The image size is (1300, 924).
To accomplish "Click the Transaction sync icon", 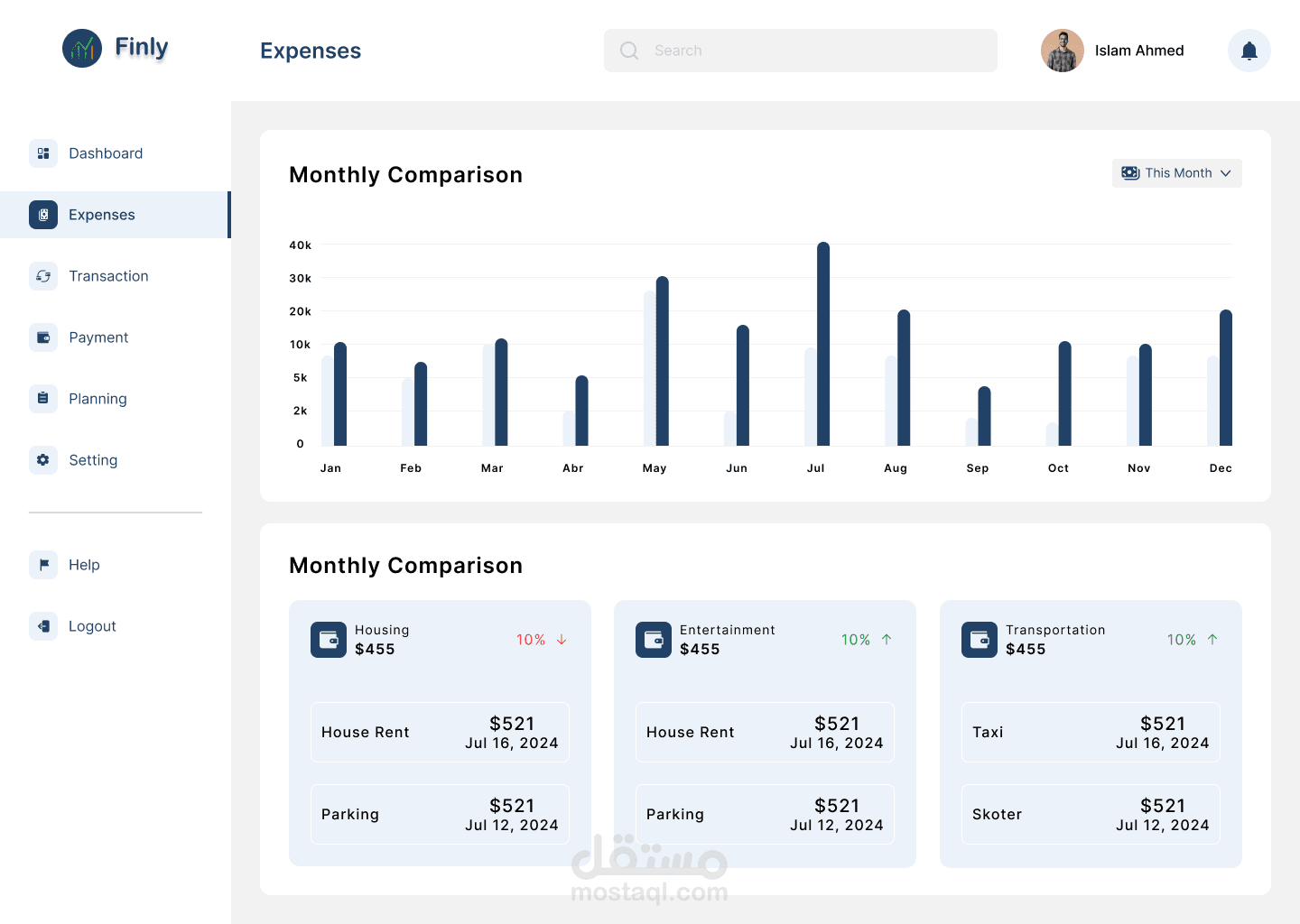I will point(43,276).
